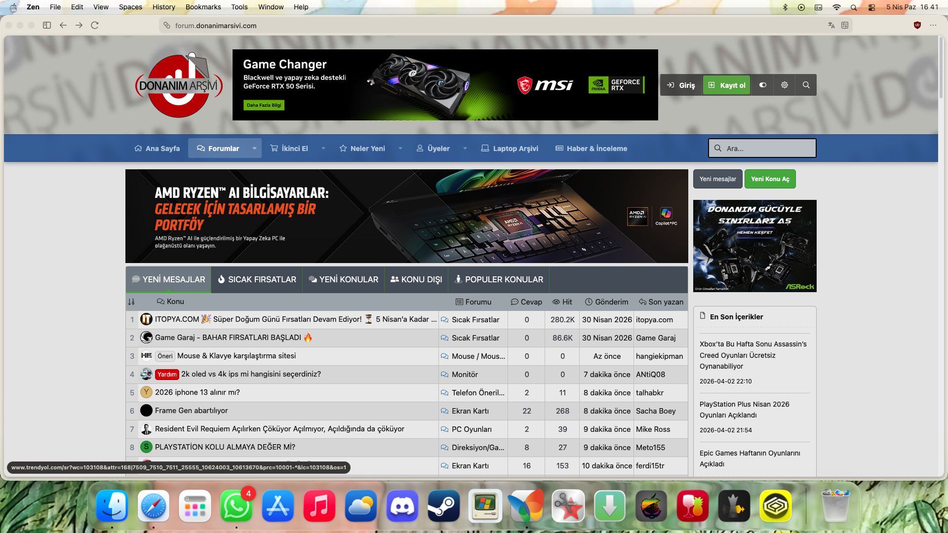Open Laptop Arşivi in the navigation bar
Screen dimensions: 948x533
(510, 148)
